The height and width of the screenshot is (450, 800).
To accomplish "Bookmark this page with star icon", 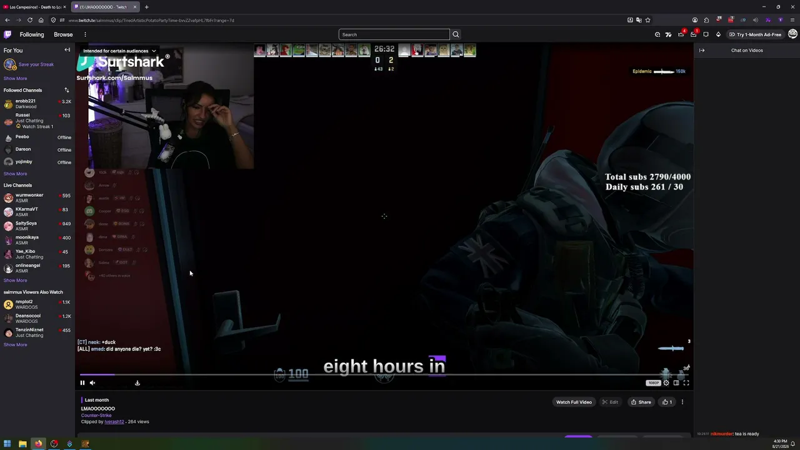I will (x=647, y=20).
